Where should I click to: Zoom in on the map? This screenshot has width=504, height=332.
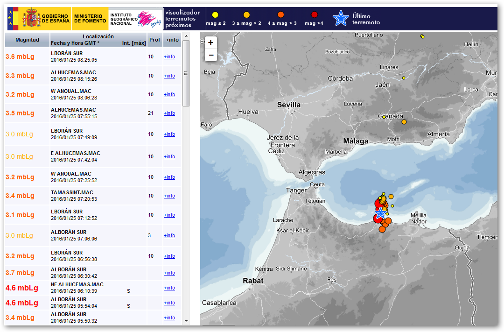pos(211,42)
